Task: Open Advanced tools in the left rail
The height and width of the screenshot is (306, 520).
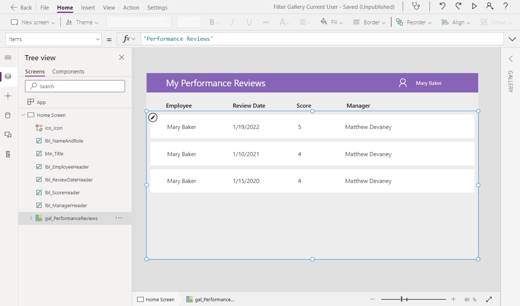Action: 8,154
